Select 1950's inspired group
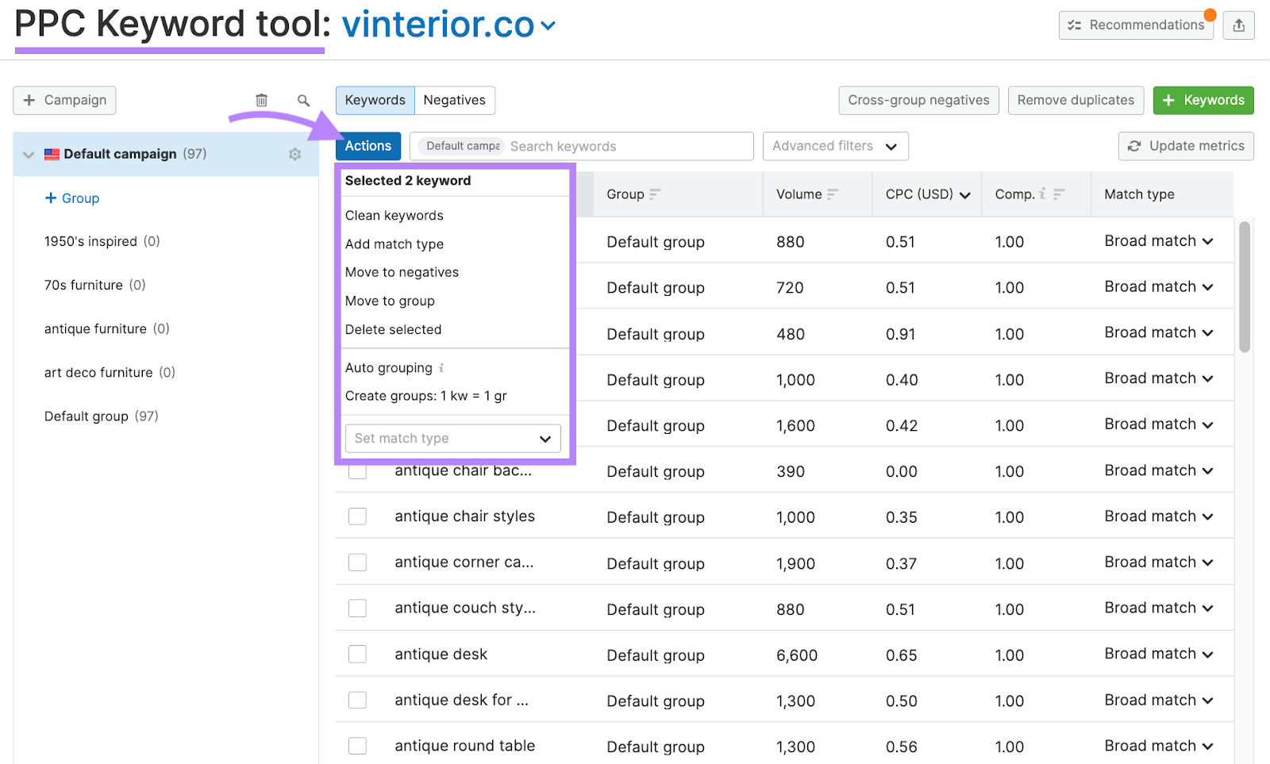The height and width of the screenshot is (764, 1270). coord(102,241)
